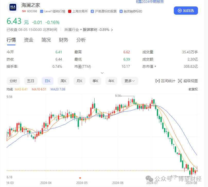Click the 超级视图 super view icon
208x187 pixels.
(180, 81)
